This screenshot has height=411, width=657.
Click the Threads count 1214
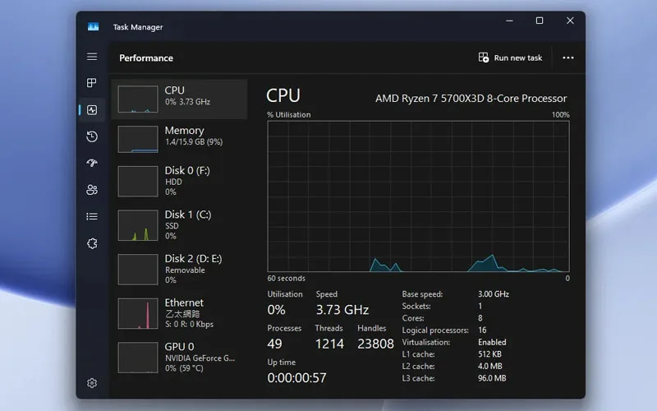(329, 344)
